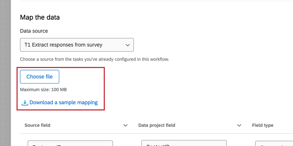Expand the Source field column chevron

[x=125, y=125]
